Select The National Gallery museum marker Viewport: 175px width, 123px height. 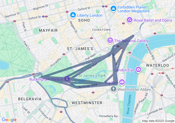point(110,40)
